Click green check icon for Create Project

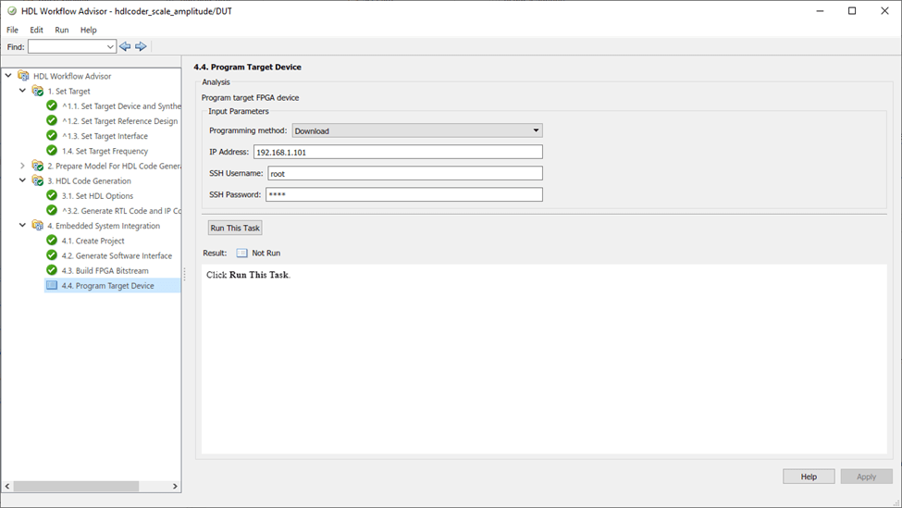click(53, 241)
